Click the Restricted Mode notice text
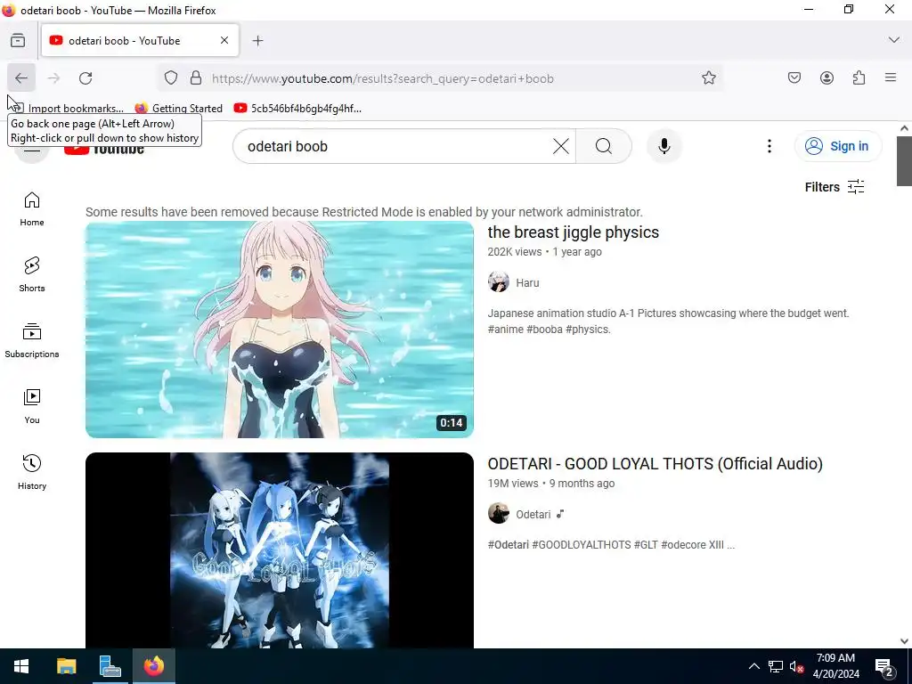This screenshot has height=684, width=912. click(x=364, y=212)
